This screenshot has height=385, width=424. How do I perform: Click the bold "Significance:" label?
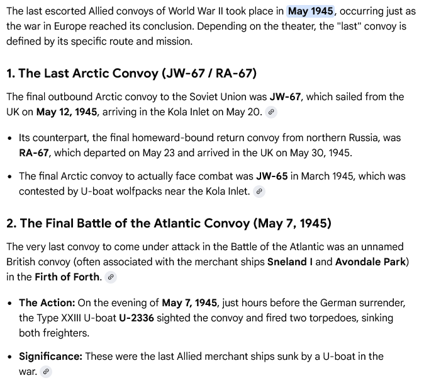[50, 357]
